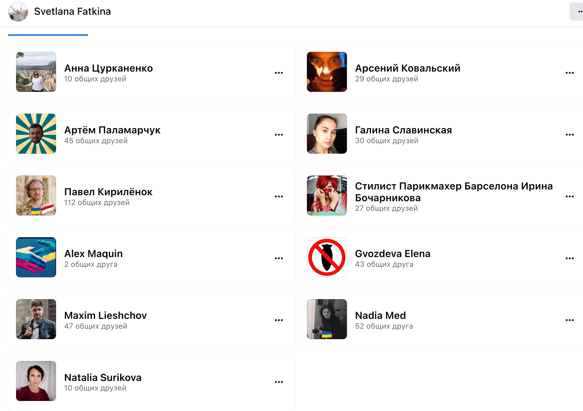
Task: Open more options for Nadia Med
Action: click(569, 320)
